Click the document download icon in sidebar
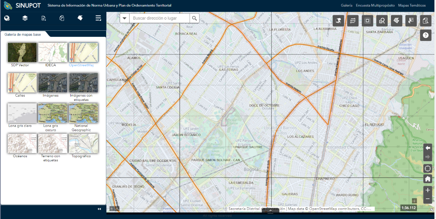The image size is (436, 219). 43,18
